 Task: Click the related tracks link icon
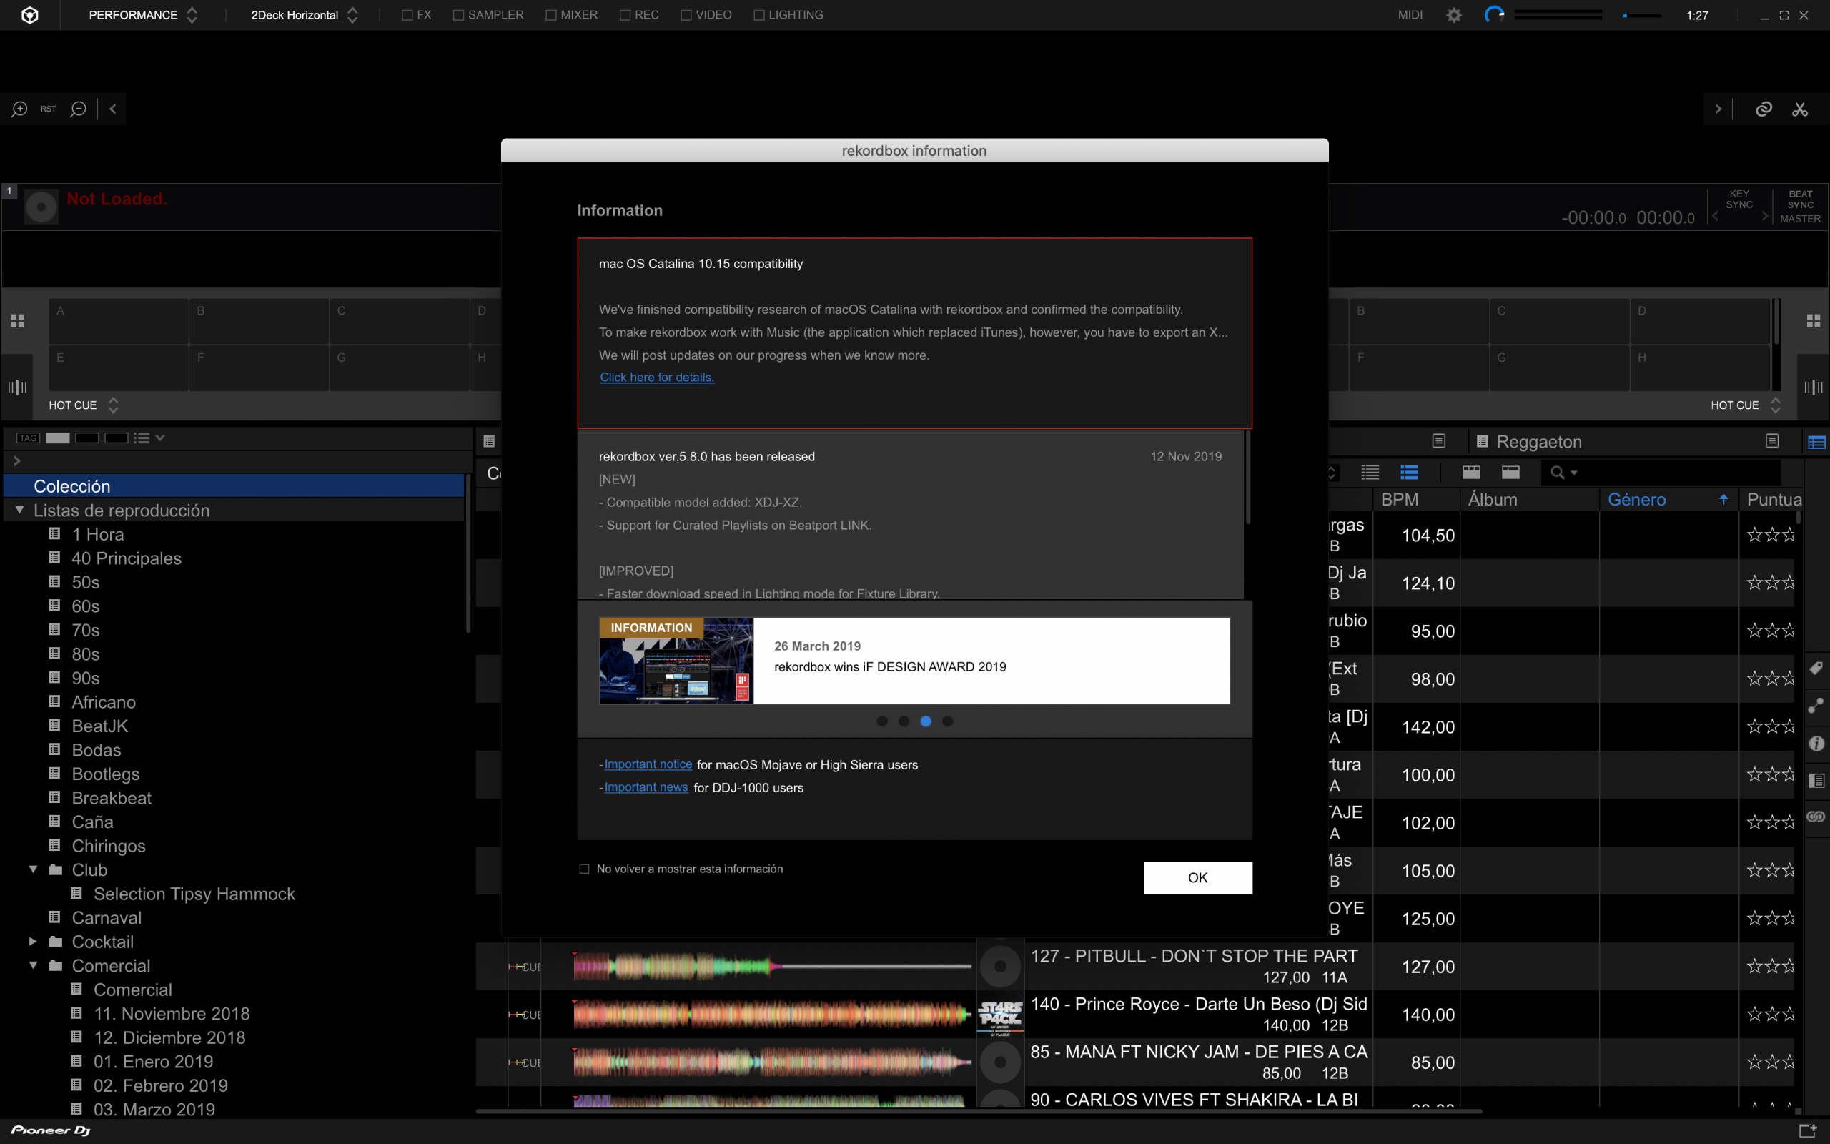point(1764,109)
